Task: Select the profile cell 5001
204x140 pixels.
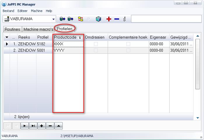Action: (44, 50)
